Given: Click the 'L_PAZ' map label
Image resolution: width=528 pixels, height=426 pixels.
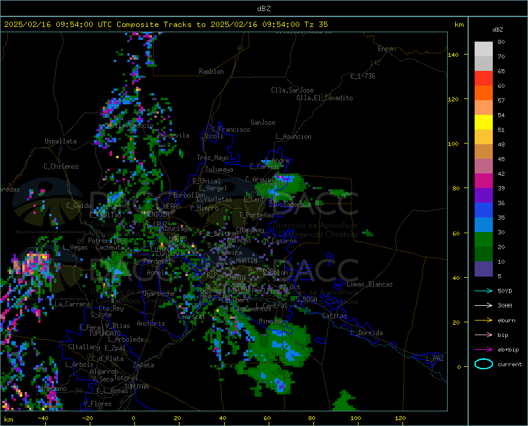Looking at the screenshot, I should click(435, 359).
